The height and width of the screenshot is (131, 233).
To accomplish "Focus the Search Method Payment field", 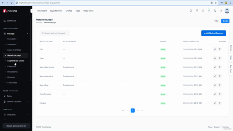I will click(x=55, y=33).
